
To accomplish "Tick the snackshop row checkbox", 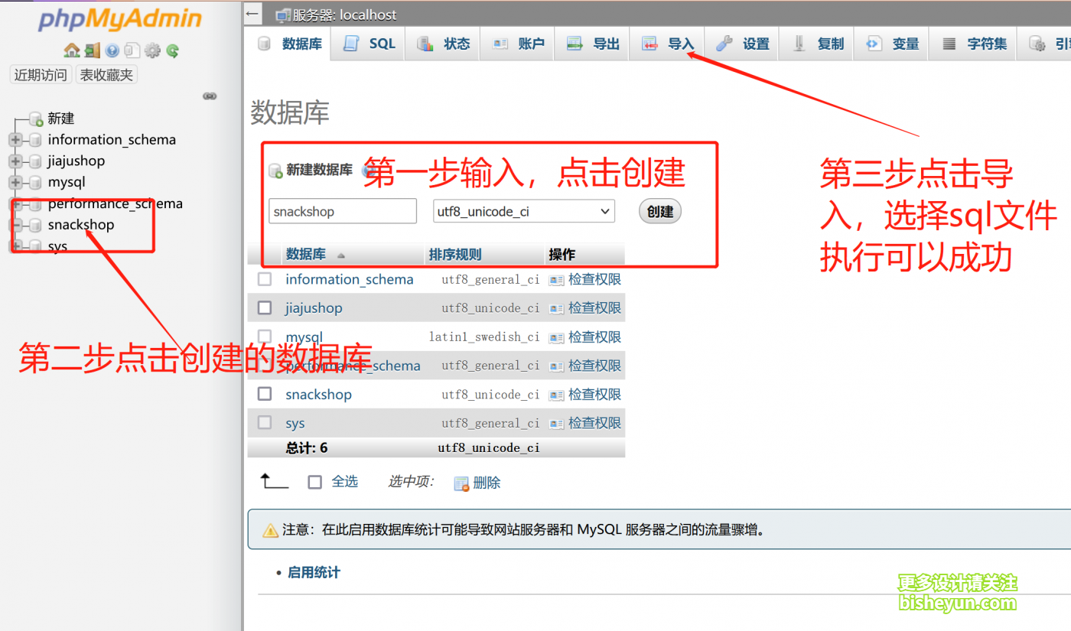I will coord(265,394).
